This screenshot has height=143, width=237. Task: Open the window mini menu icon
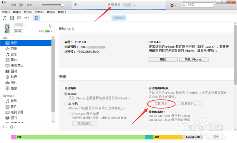tap(4, 2)
